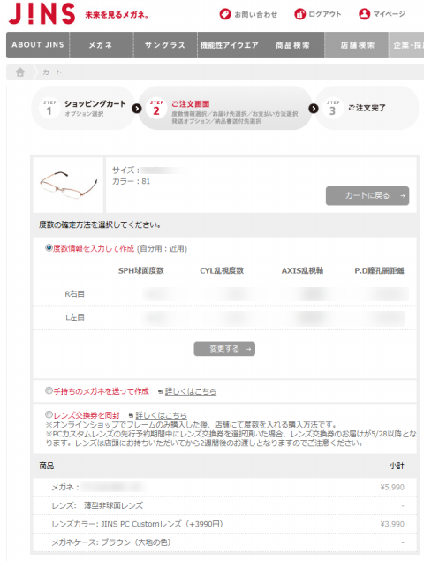The width and height of the screenshot is (424, 561).
Task: Select レンズ交換券を同封 radio option
Action: (x=49, y=414)
